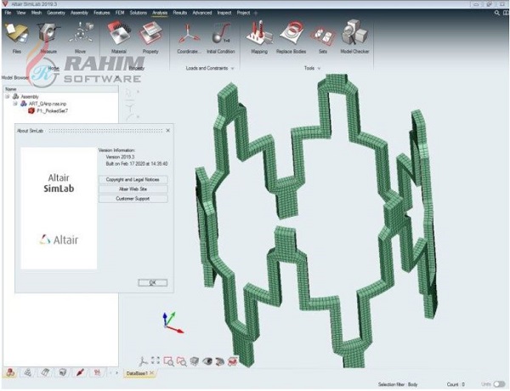Viewport: 510px width, 391px height.
Task: Open the Inspect menu
Action: [224, 13]
